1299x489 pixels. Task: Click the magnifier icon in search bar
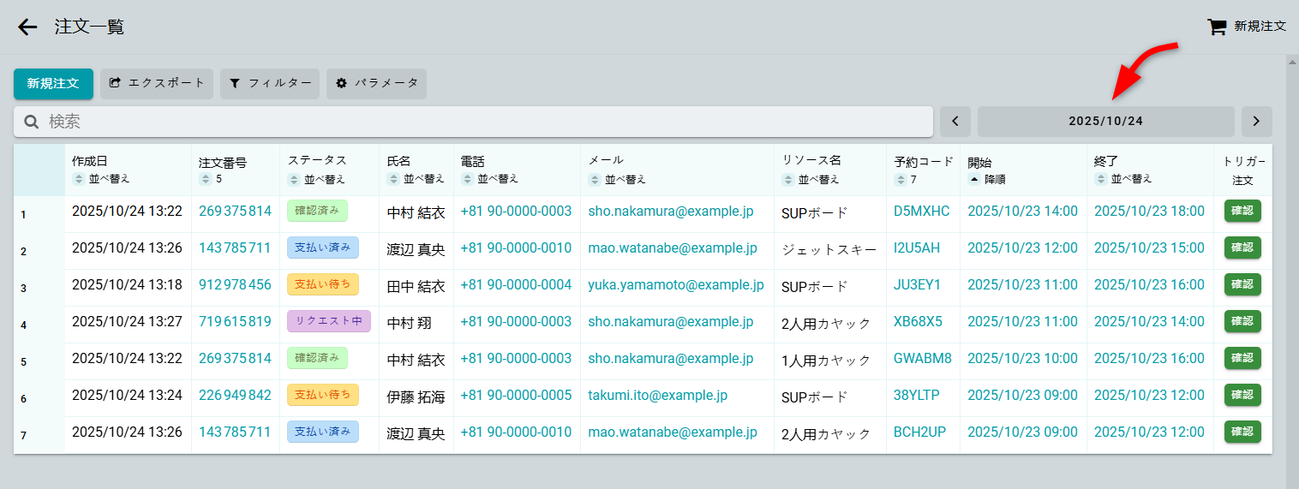tap(32, 122)
